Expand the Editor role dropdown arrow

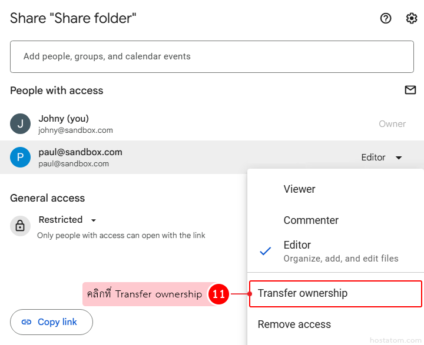point(399,158)
